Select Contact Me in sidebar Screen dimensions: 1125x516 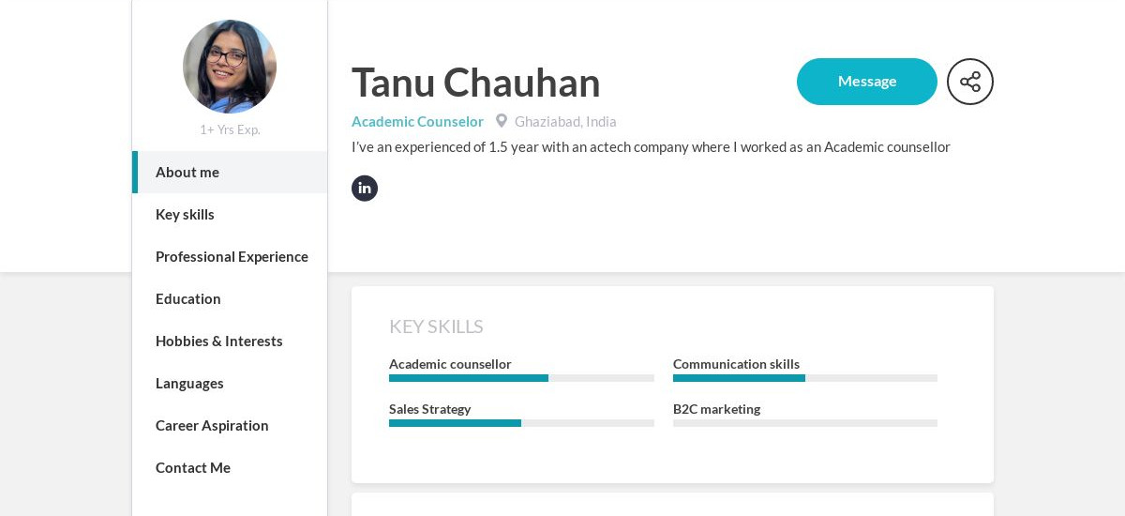tap(193, 468)
